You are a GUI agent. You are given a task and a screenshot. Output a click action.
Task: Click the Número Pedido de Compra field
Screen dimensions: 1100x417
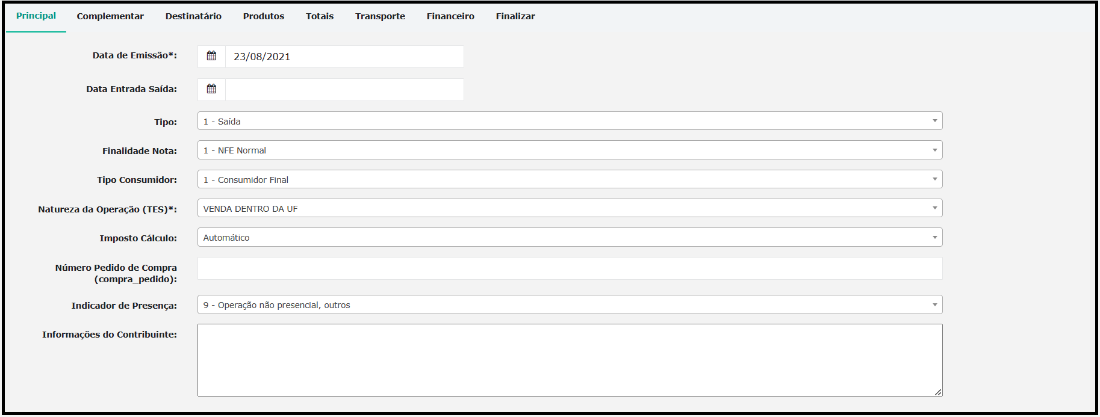[x=569, y=268]
